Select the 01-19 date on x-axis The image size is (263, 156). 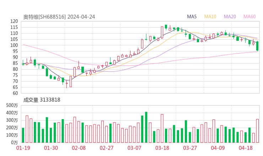point(23,148)
